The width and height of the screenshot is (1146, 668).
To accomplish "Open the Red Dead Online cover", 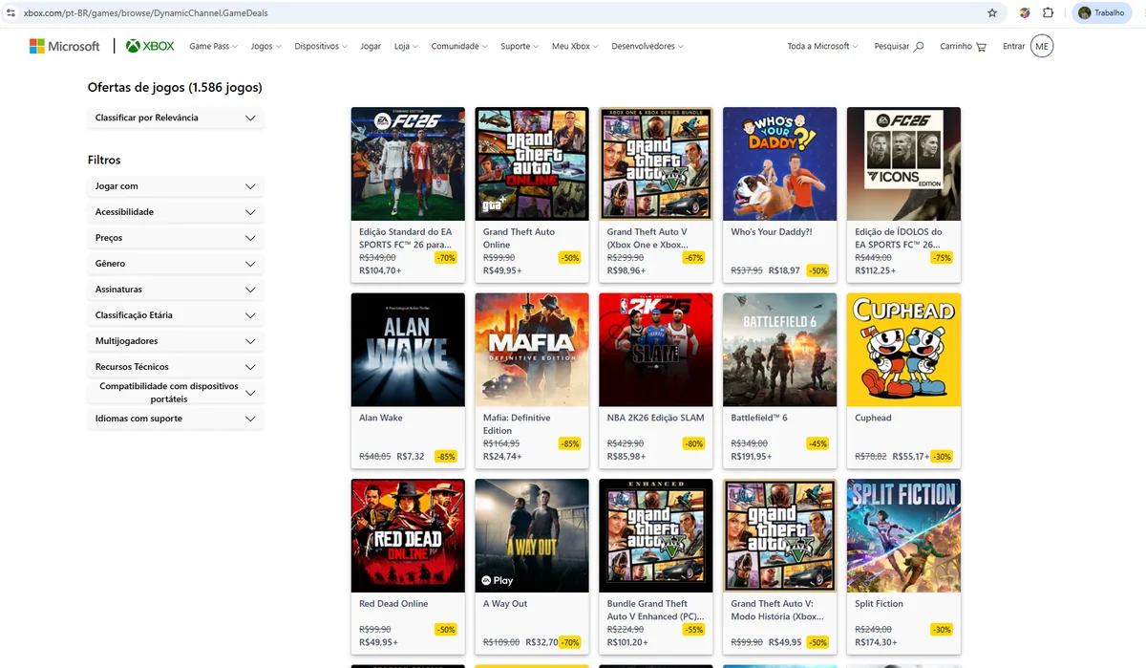I will tap(408, 535).
